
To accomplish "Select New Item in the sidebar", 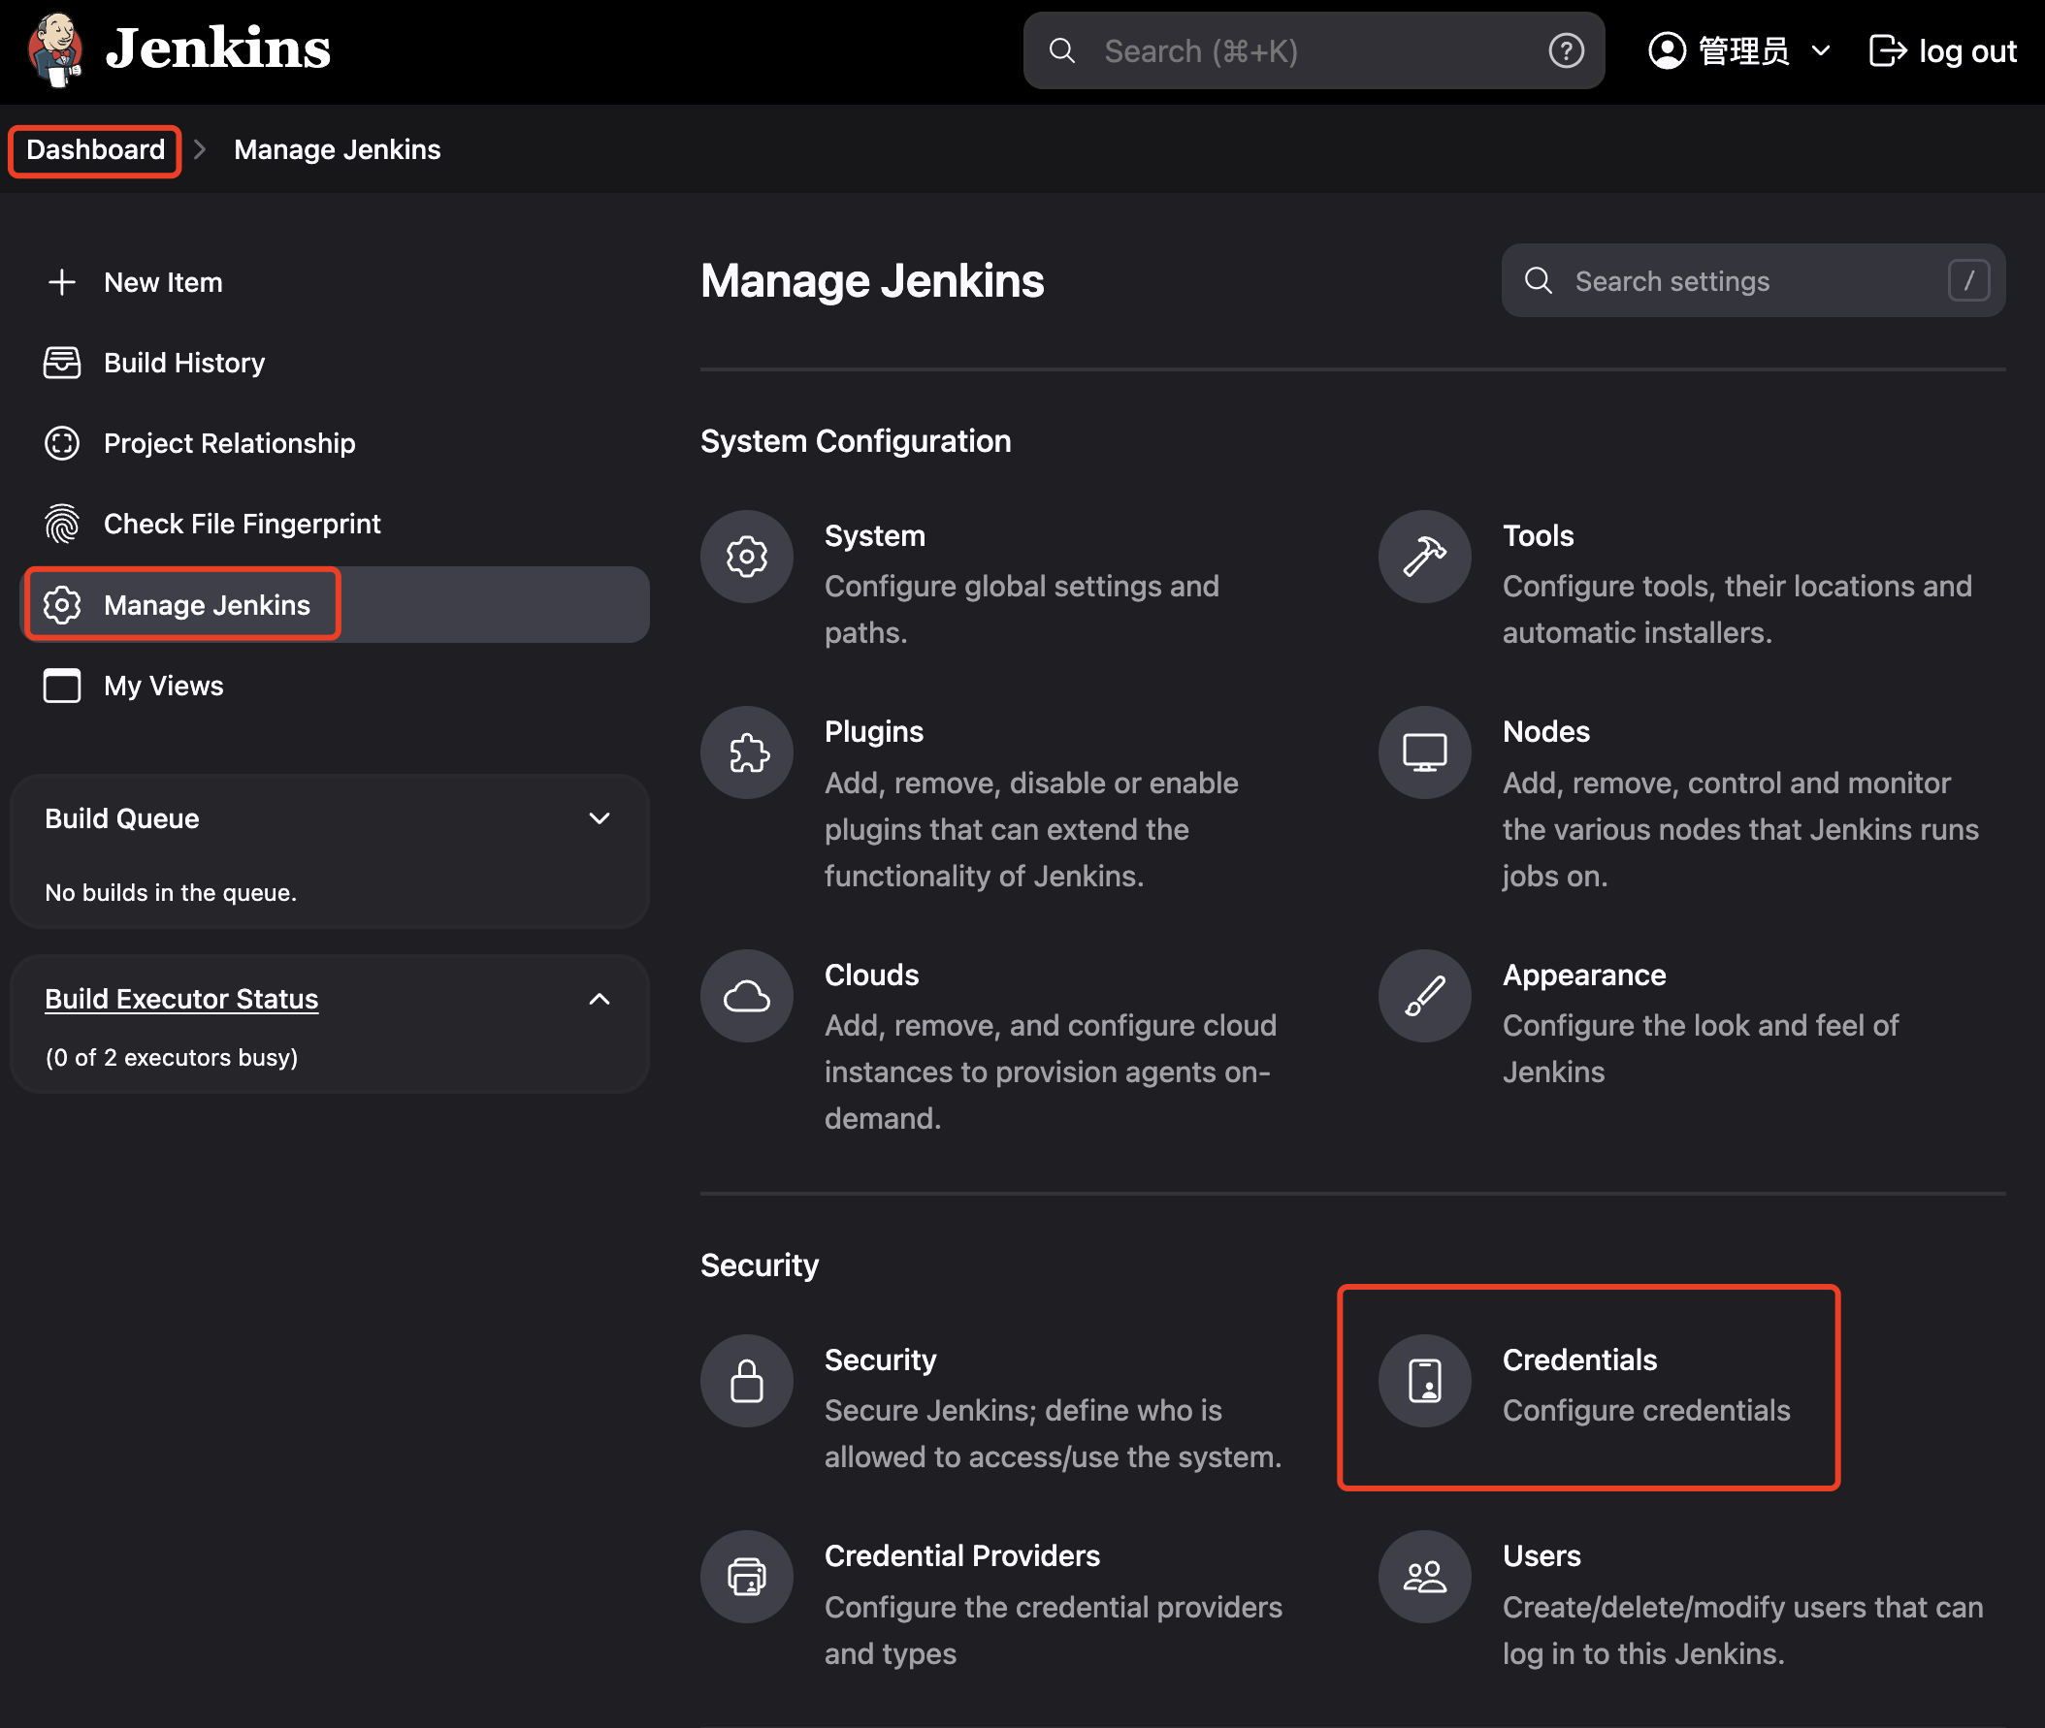I will [163, 282].
